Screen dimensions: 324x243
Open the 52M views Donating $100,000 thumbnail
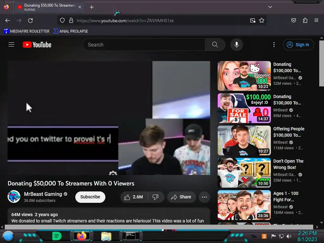(244, 76)
